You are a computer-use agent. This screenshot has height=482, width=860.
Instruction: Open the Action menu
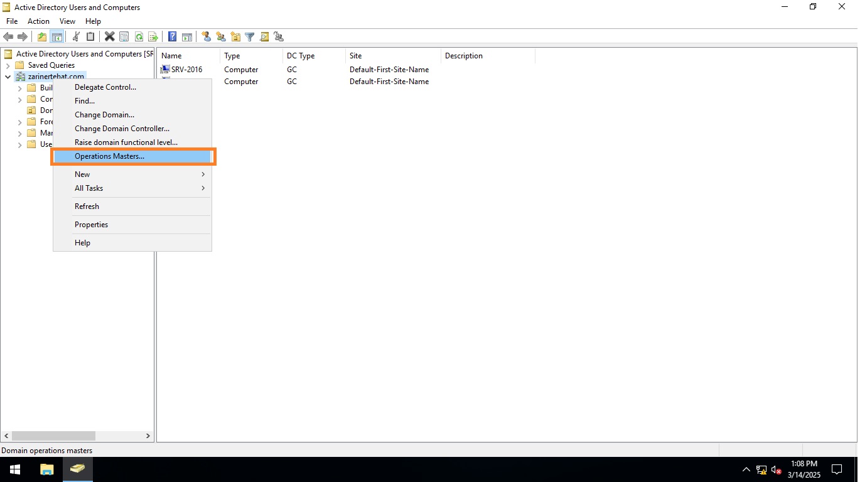click(x=38, y=21)
